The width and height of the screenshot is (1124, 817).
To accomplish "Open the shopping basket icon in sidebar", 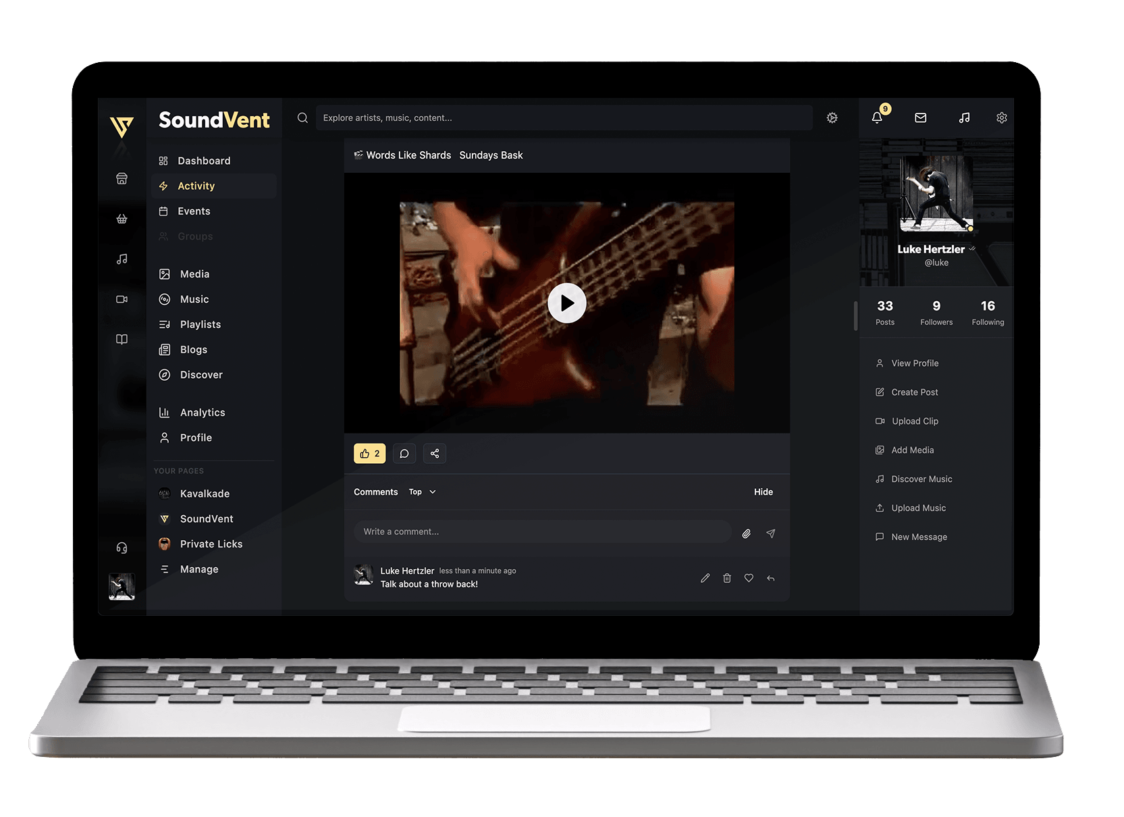I will coord(122,219).
